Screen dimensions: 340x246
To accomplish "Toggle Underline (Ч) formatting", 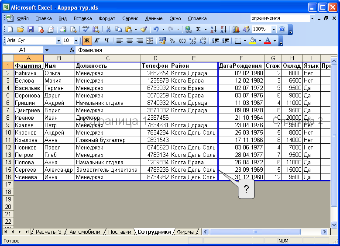I will (106, 41).
